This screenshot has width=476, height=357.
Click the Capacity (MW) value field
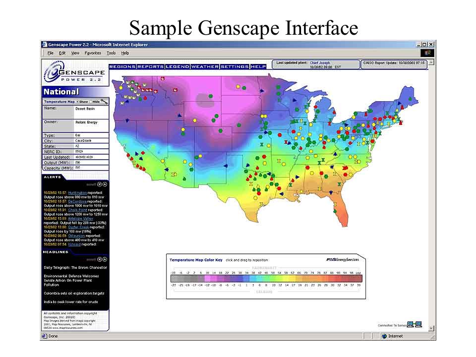tap(91, 168)
